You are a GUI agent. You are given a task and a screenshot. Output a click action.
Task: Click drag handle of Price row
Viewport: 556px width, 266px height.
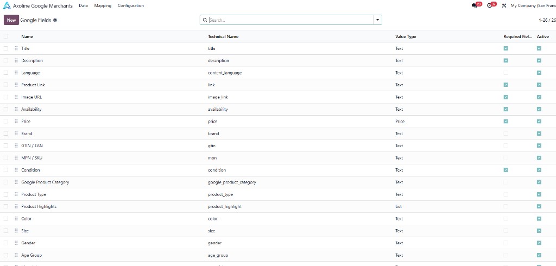pyautogui.click(x=16, y=121)
